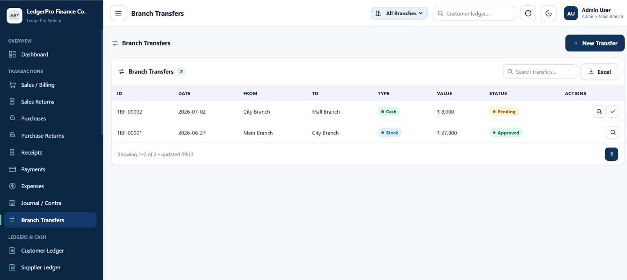This screenshot has width=627, height=280.
Task: Open Dashboard in the sidebar
Action: 51,55
